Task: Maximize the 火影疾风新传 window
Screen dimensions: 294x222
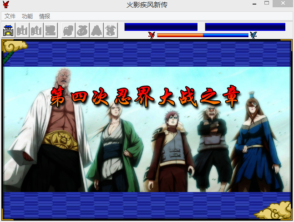Action: click(x=267, y=3)
